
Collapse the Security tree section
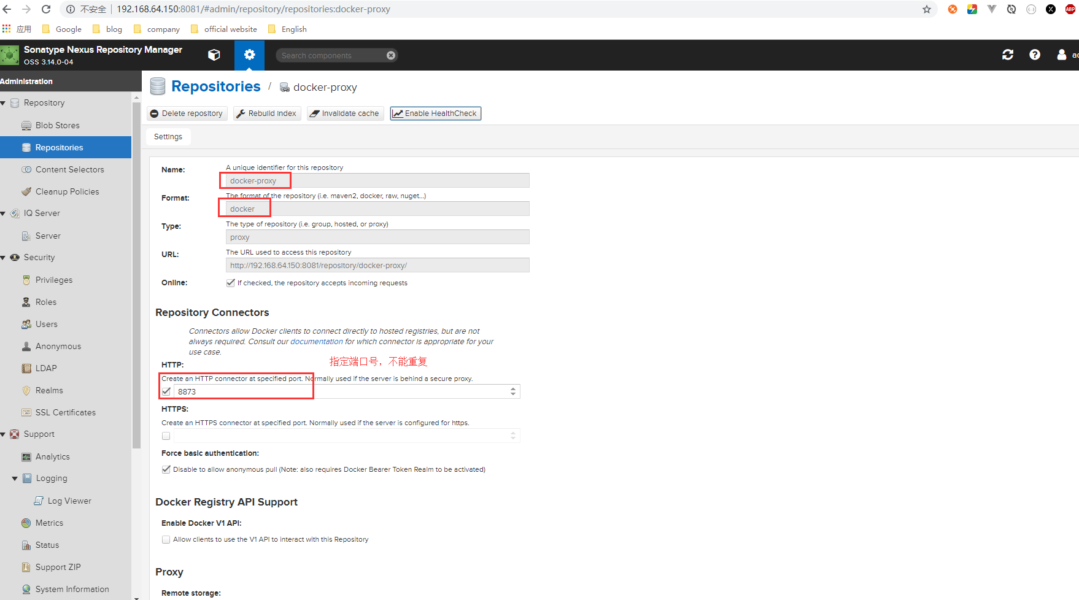pyautogui.click(x=3, y=258)
